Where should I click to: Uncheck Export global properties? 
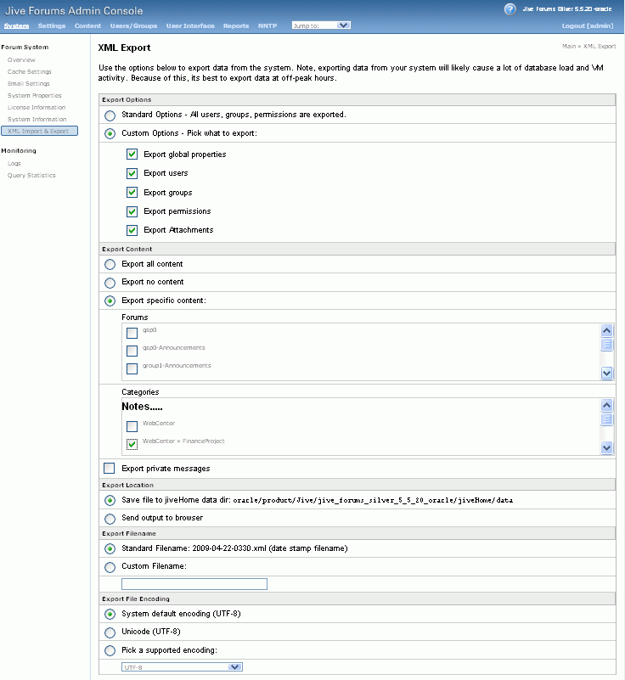point(132,154)
